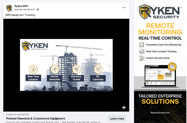Click the Recovery Toolkit shield icon
Screen dimensions: 187x123
click(x=76, y=69)
